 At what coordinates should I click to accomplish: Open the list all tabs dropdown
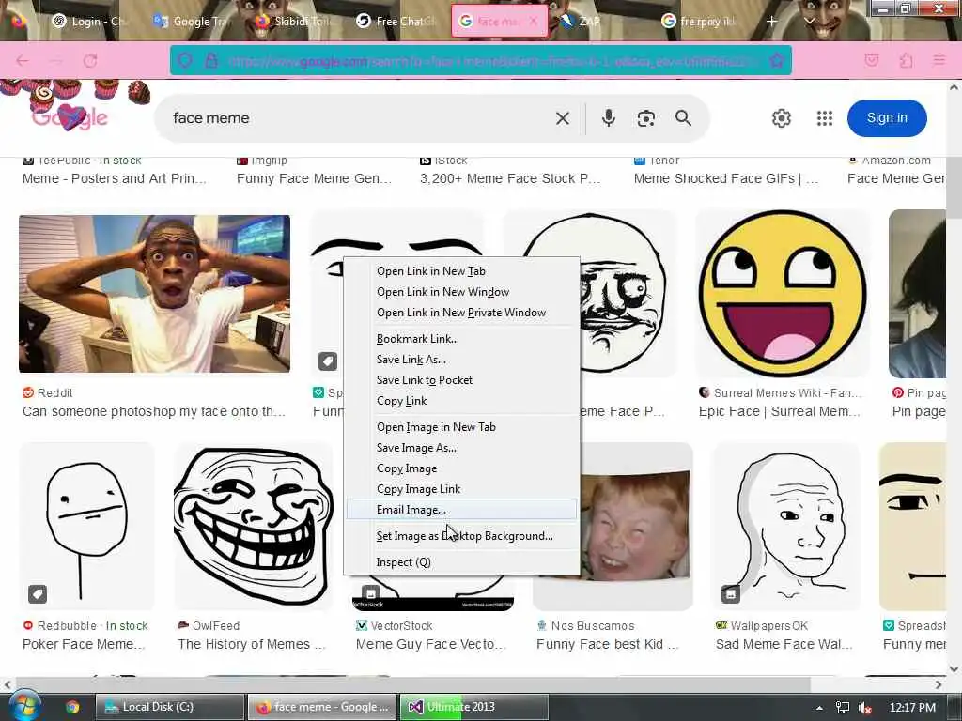(x=809, y=21)
